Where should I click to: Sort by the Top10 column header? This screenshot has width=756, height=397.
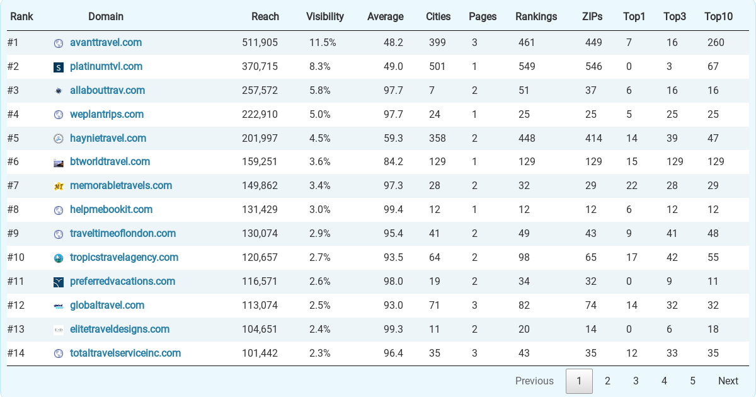point(719,16)
